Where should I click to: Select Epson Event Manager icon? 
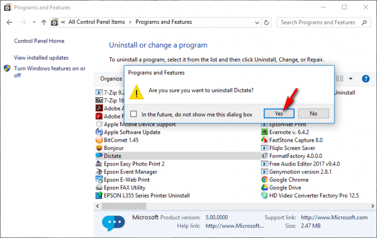[99, 172]
